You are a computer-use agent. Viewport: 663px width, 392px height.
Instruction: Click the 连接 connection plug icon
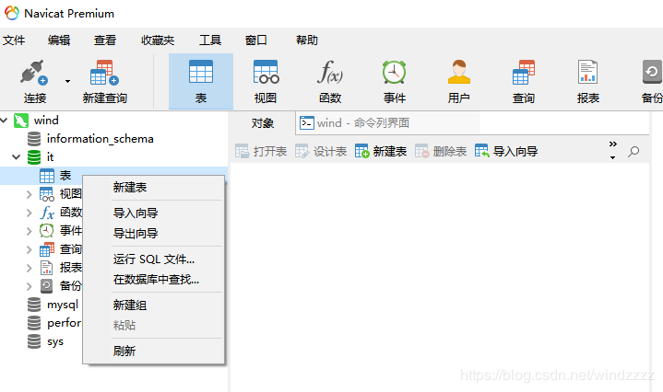click(x=34, y=73)
